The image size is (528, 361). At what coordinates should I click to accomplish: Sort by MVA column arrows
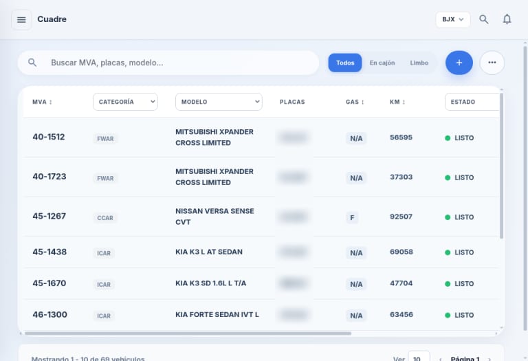coord(51,102)
